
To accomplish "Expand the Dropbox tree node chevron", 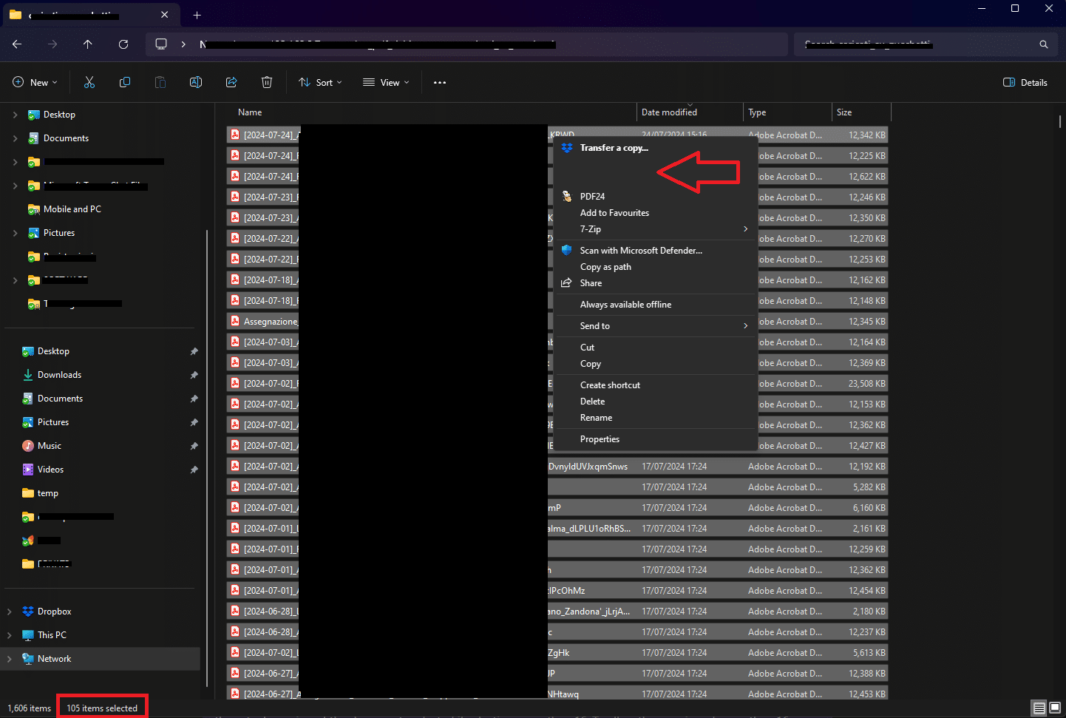I will coord(9,612).
